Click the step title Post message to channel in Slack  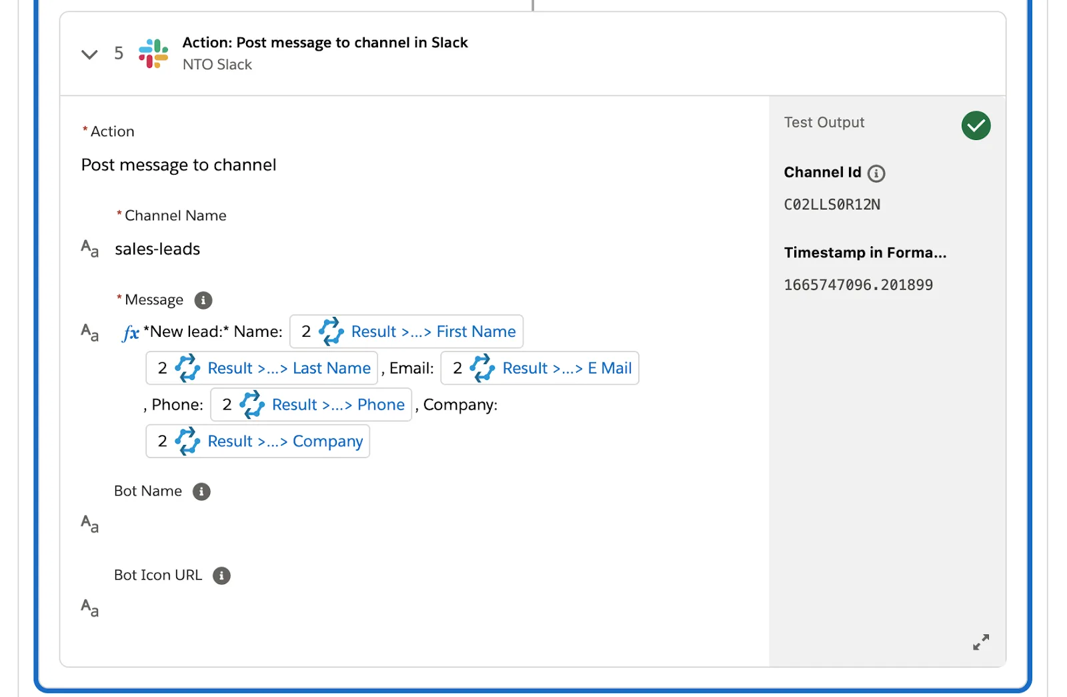point(325,43)
